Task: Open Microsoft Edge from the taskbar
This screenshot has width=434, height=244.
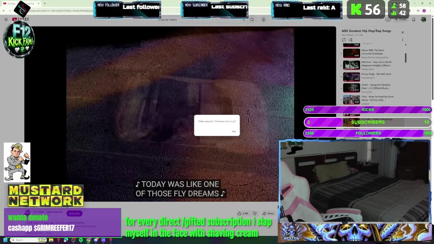Action: click(66, 240)
